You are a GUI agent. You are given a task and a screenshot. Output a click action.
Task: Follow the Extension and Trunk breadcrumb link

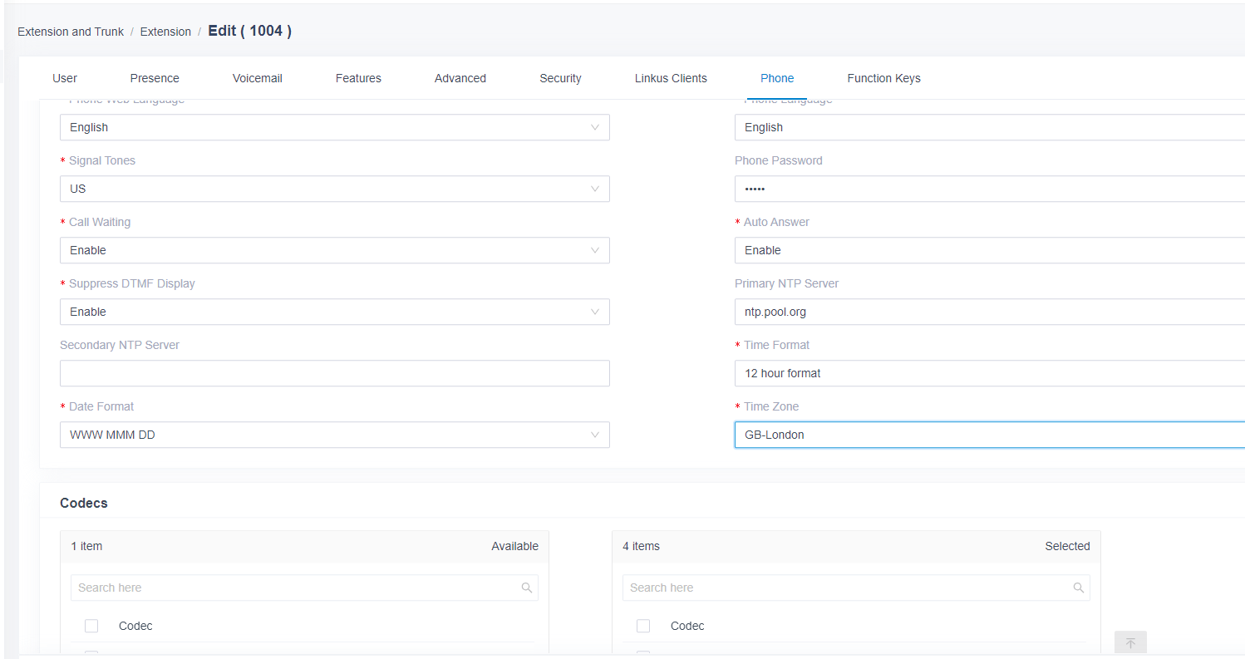pyautogui.click(x=71, y=32)
